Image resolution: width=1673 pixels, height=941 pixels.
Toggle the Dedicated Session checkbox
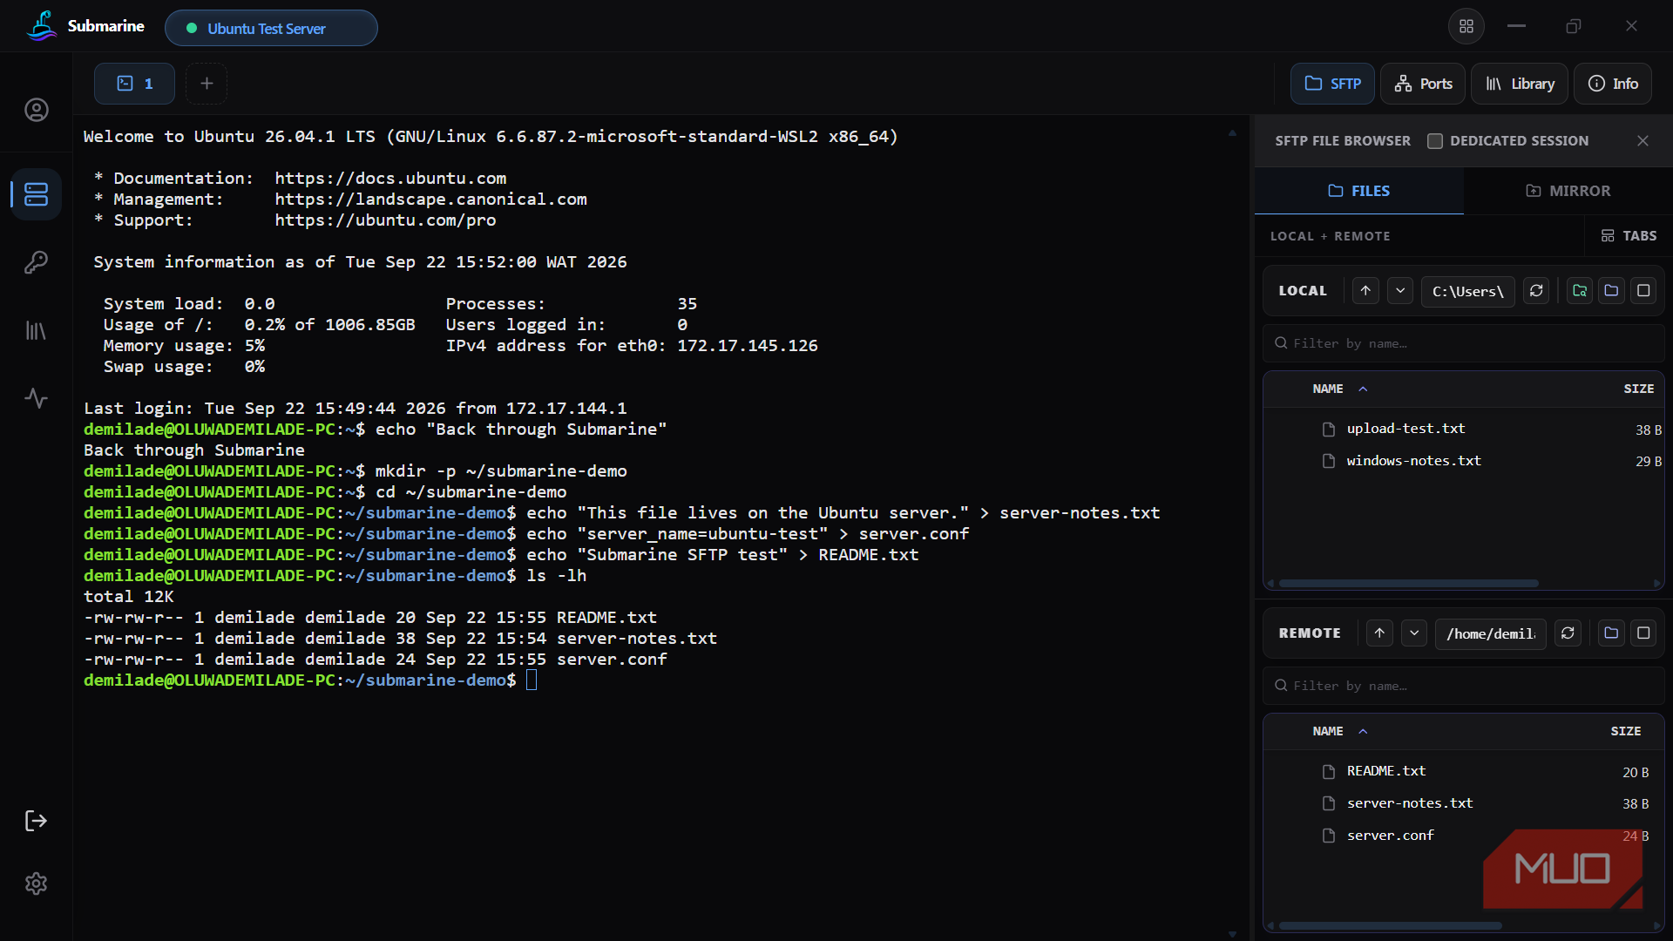tap(1435, 140)
